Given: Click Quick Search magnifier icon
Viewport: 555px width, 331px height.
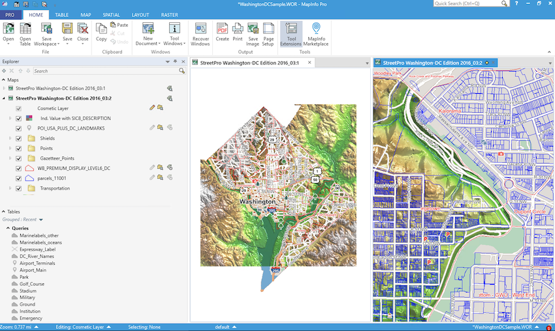Looking at the screenshot, I should (x=504, y=3).
